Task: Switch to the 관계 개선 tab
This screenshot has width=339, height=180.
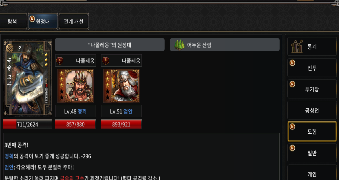Action: pyautogui.click(x=73, y=22)
